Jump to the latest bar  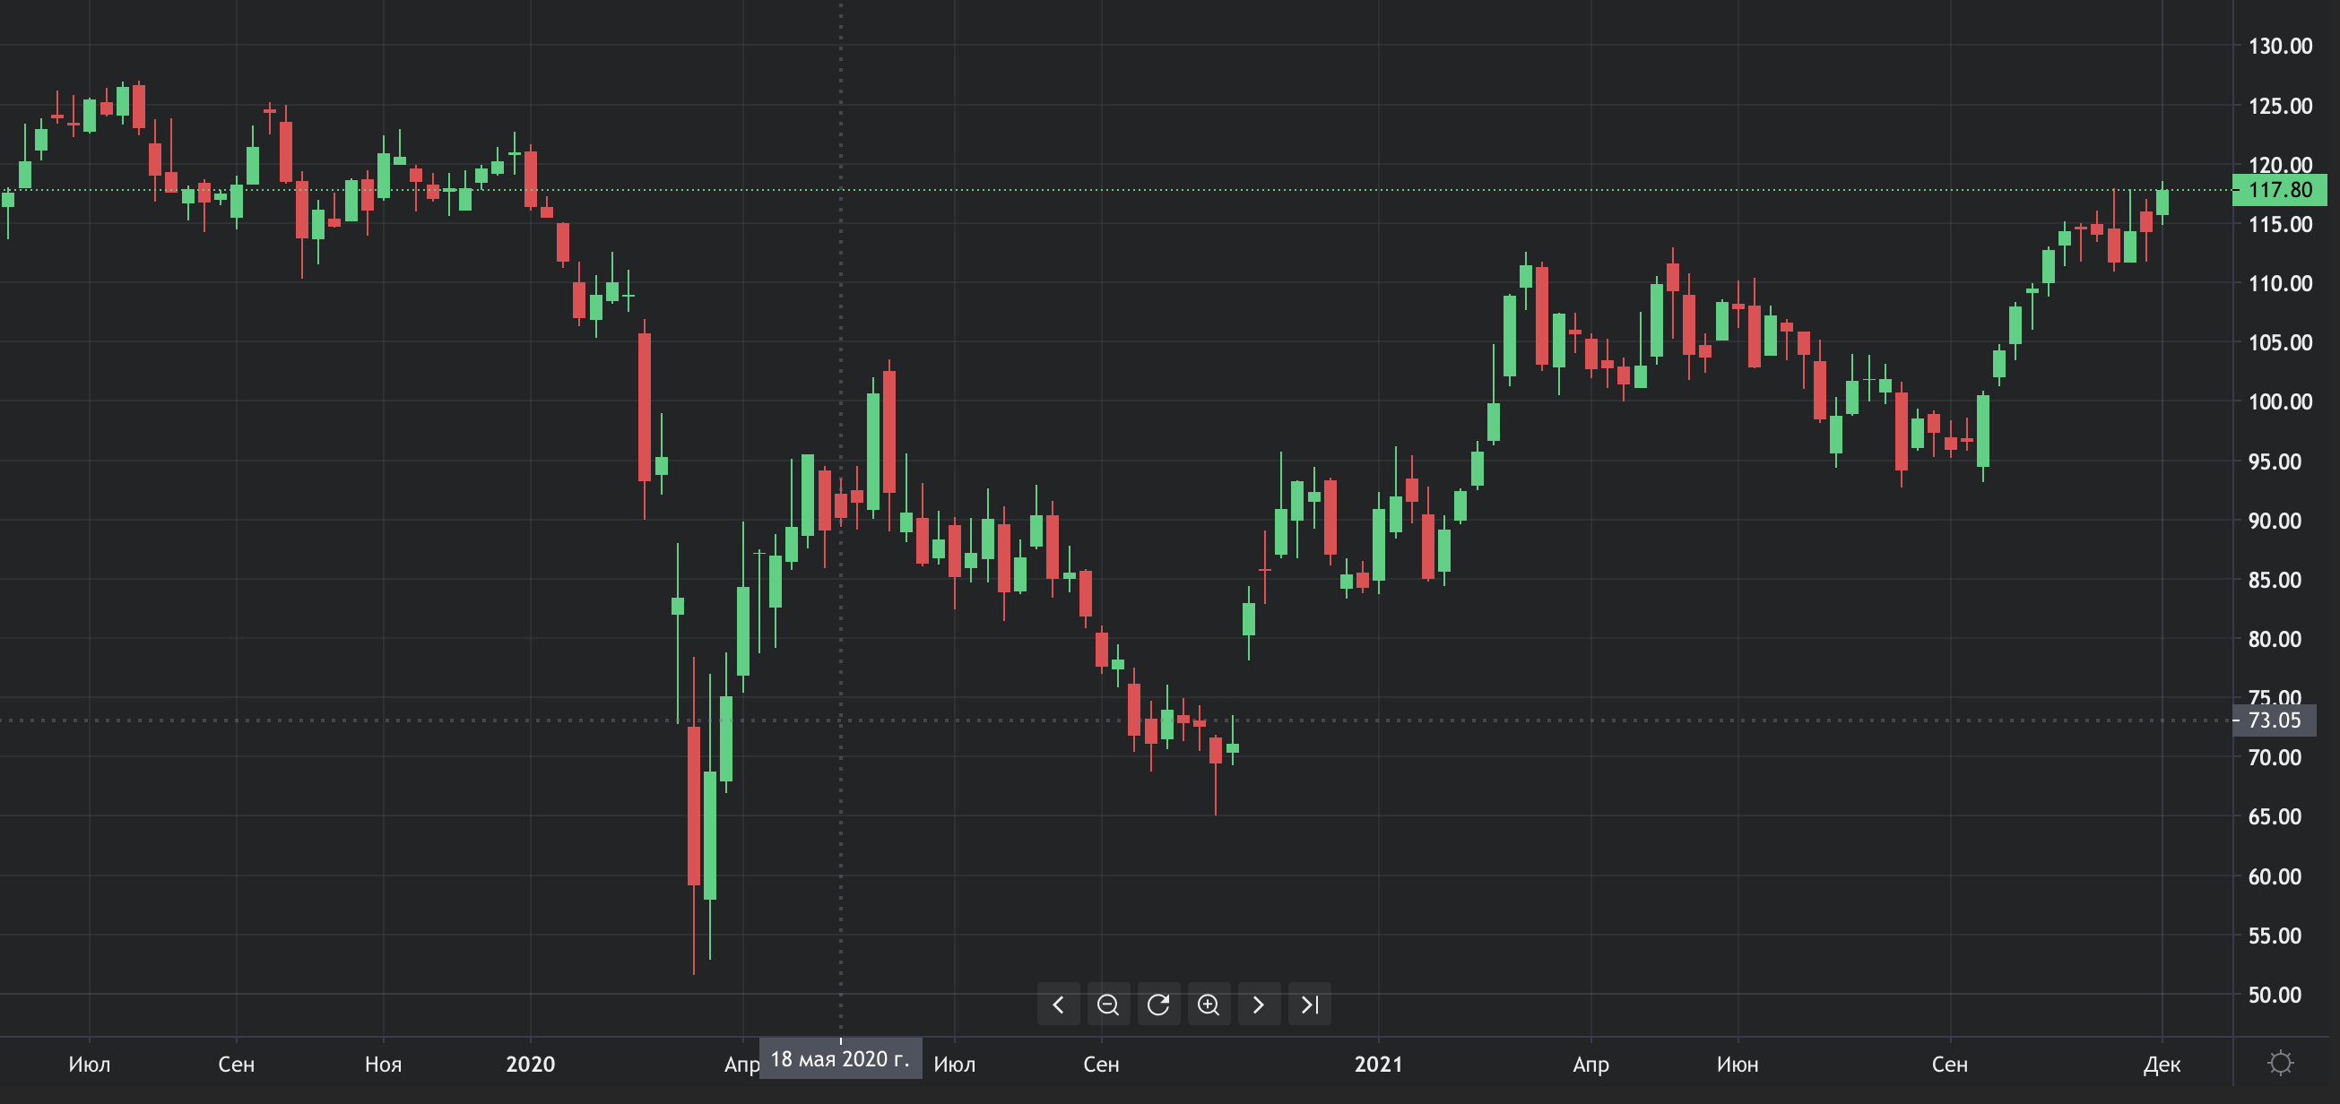(1310, 1005)
